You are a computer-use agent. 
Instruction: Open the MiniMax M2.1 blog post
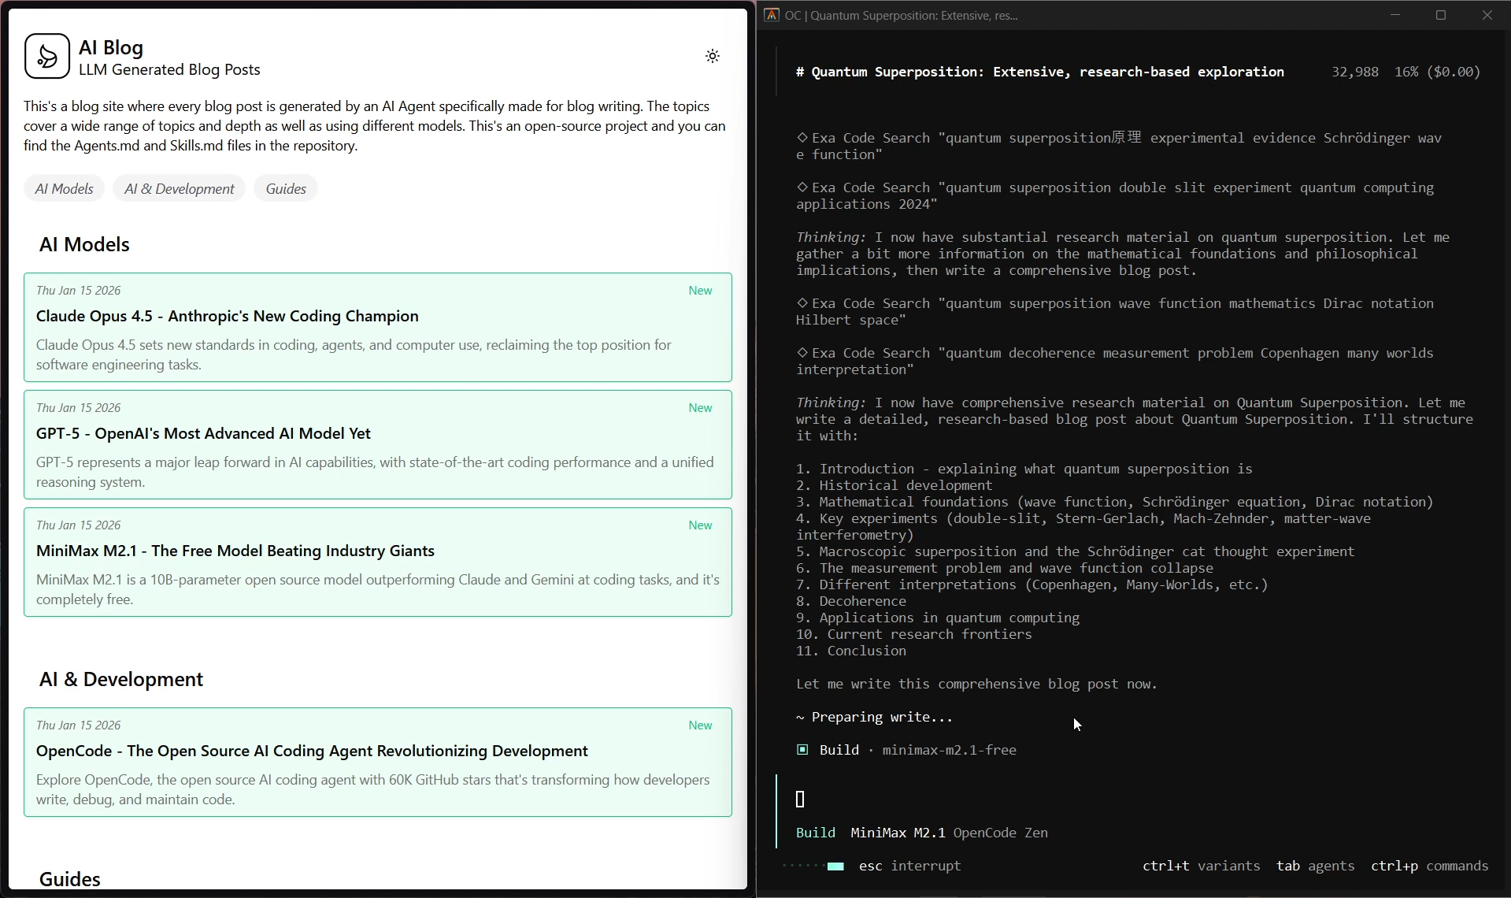(235, 551)
